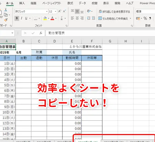Image resolution: width=155 pixels, height=142 pixels.
Task: Apply bottom vertical alignment
Action: point(82,12)
